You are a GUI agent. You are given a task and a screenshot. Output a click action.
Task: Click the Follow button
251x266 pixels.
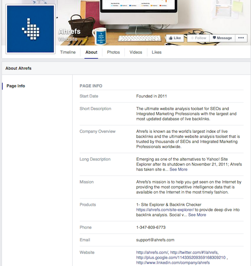tap(198, 38)
